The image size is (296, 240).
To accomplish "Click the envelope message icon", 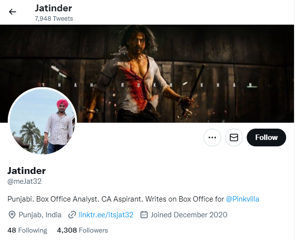I will 234,137.
